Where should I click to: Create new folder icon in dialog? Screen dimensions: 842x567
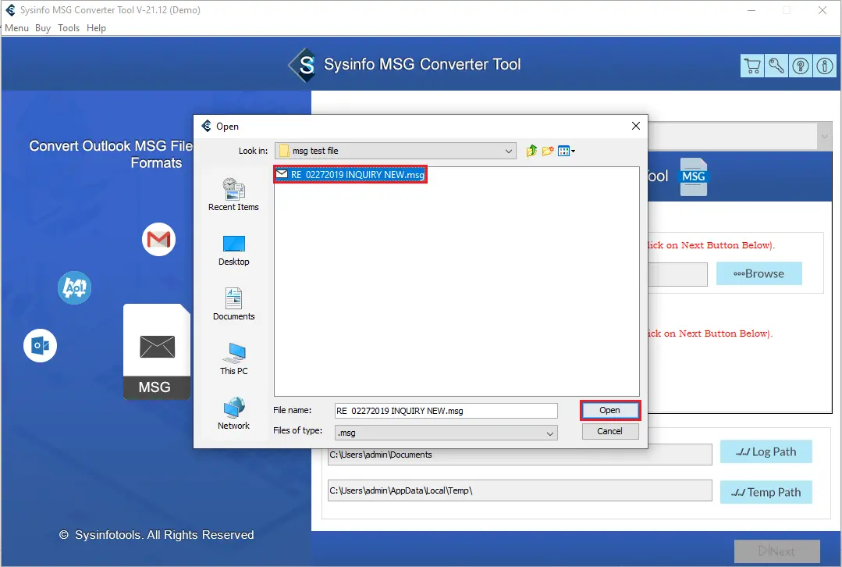(x=549, y=151)
